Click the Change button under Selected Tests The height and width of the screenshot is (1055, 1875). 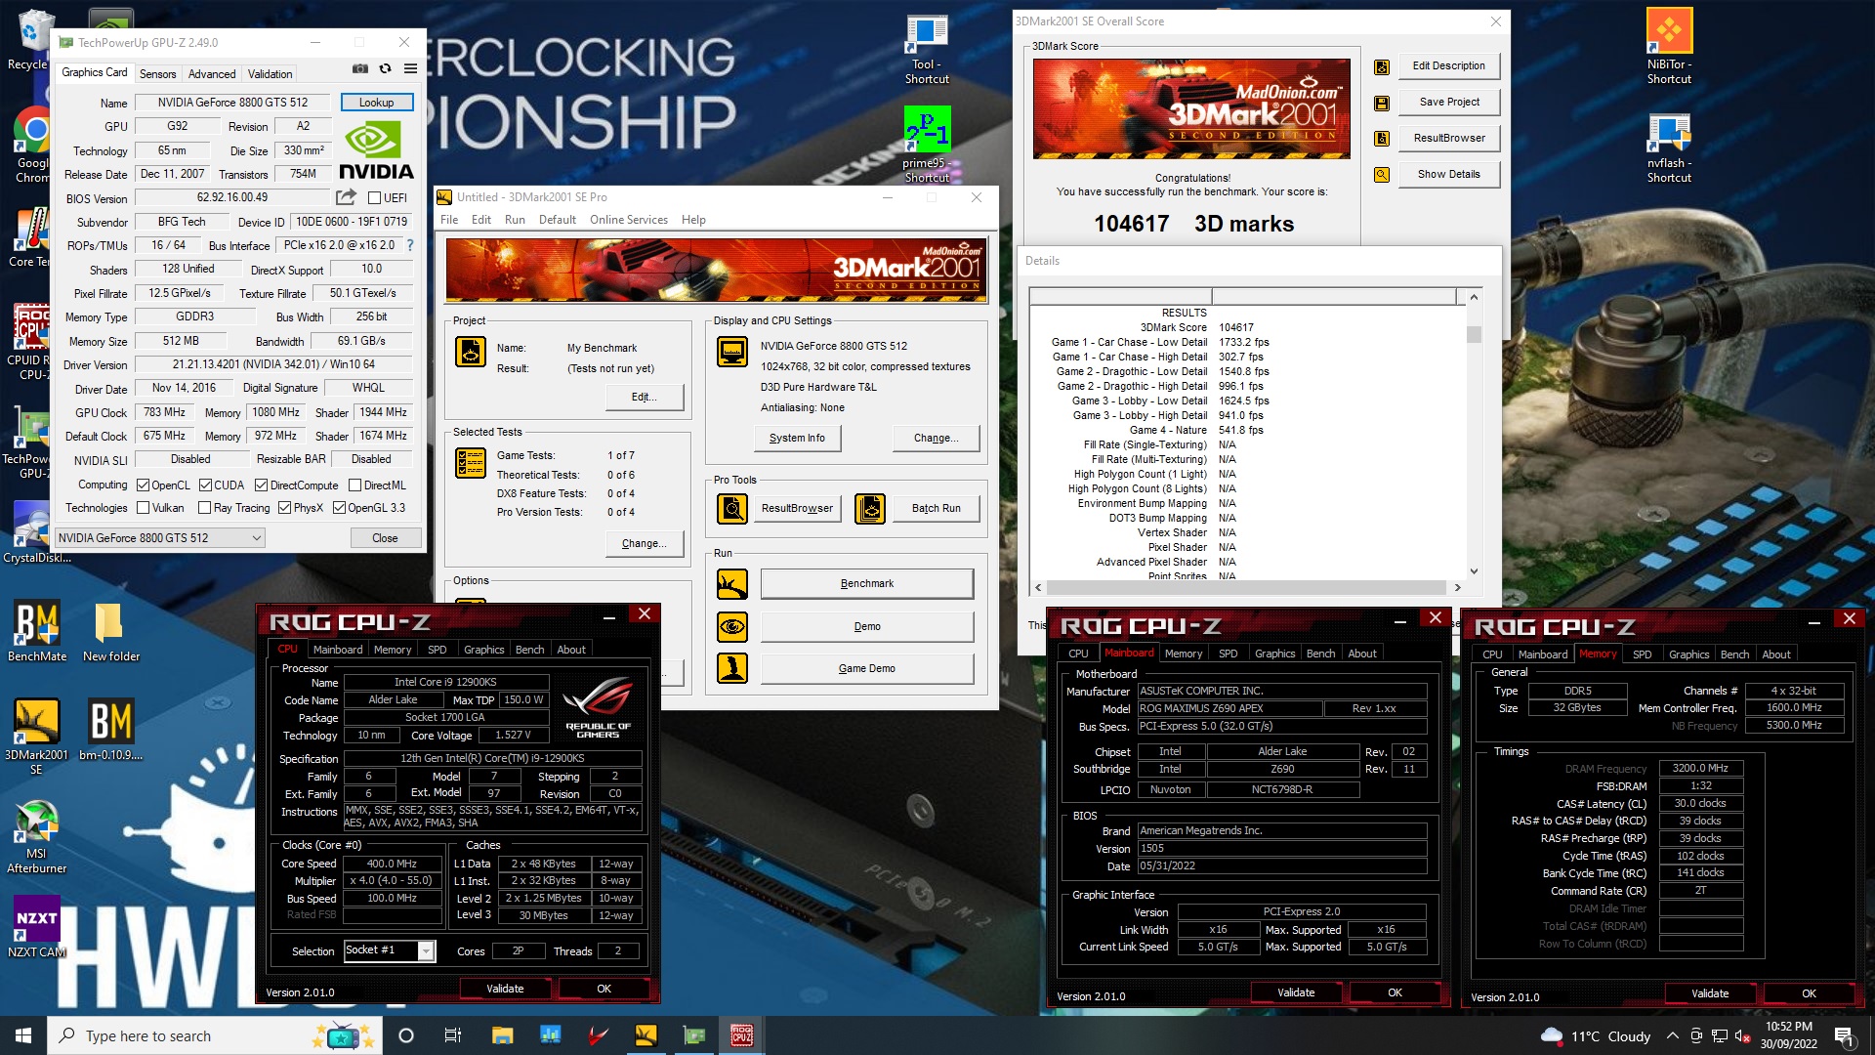tap(645, 544)
